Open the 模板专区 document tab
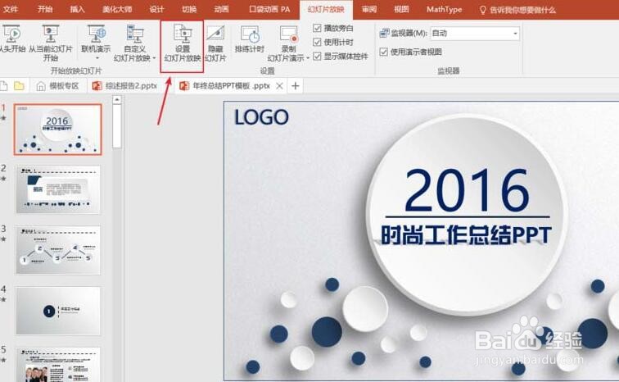619x382 pixels. 57,86
